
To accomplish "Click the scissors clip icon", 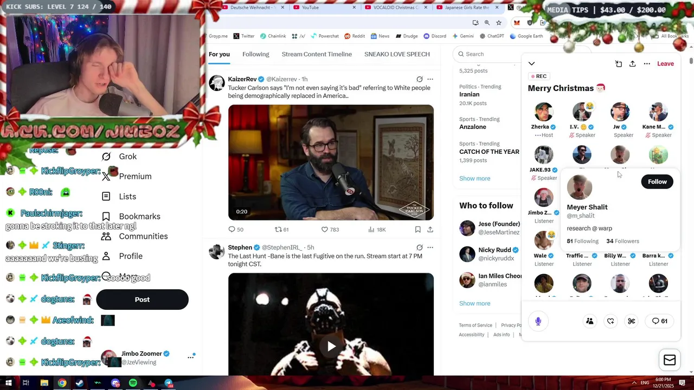I will click(x=631, y=321).
